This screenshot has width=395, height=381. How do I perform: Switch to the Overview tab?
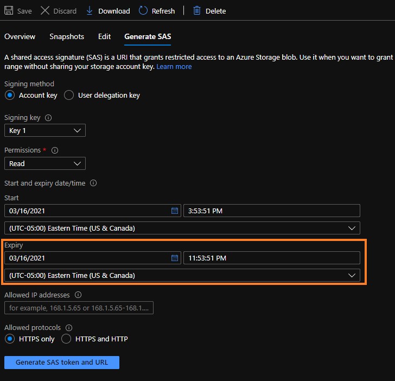[x=20, y=36]
